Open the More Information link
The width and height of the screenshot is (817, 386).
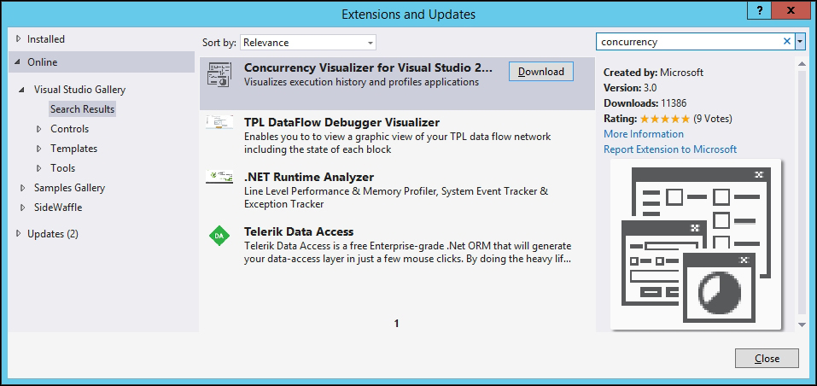(643, 134)
